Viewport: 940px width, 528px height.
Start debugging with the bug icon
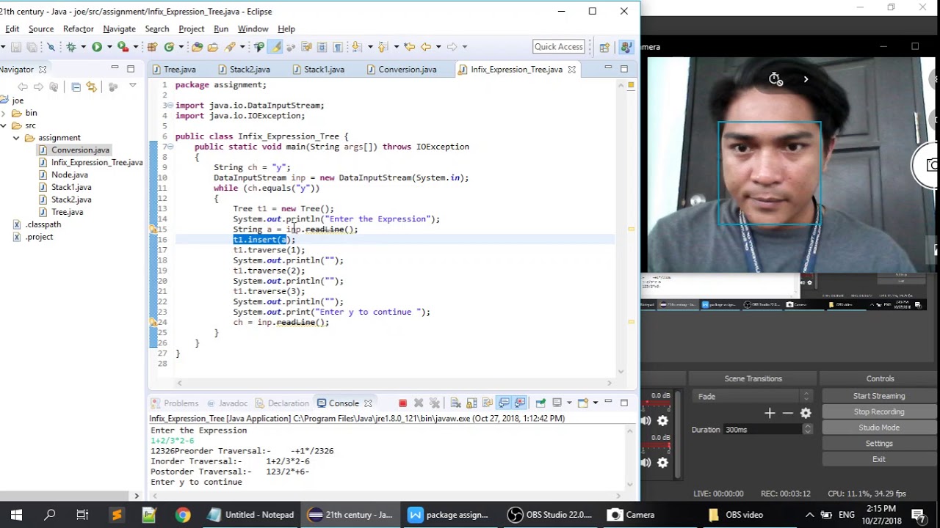click(x=71, y=47)
